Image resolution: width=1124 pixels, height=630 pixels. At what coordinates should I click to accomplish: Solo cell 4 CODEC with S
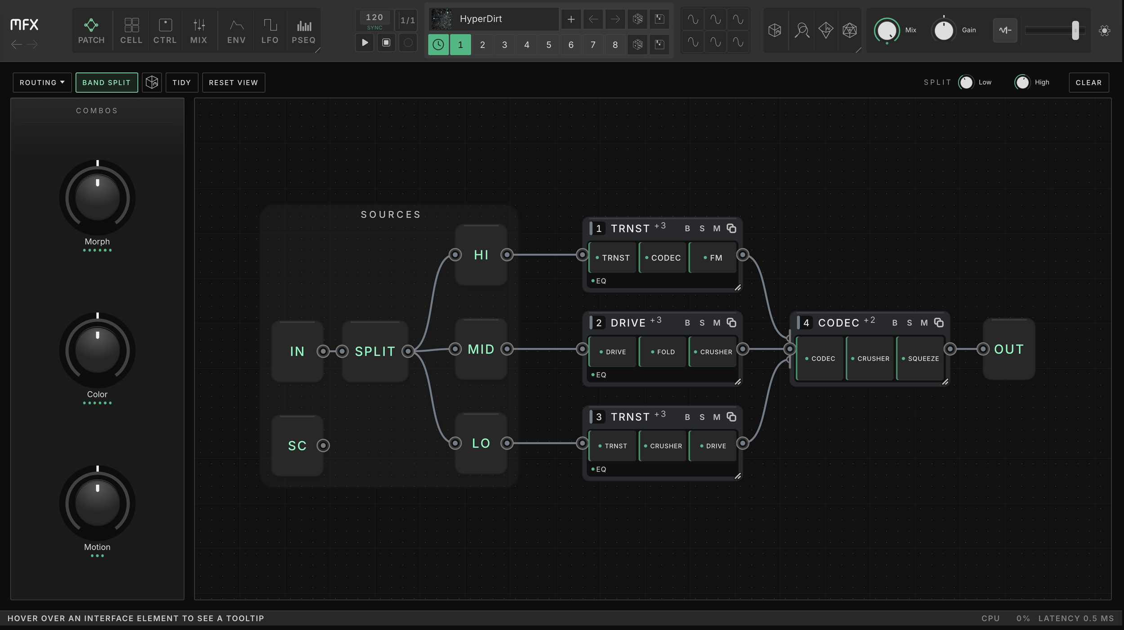coord(910,323)
